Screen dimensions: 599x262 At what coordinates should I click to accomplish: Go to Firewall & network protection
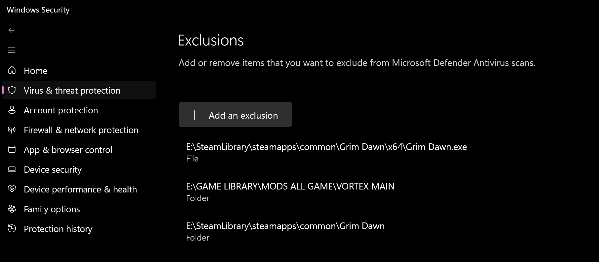tap(81, 130)
